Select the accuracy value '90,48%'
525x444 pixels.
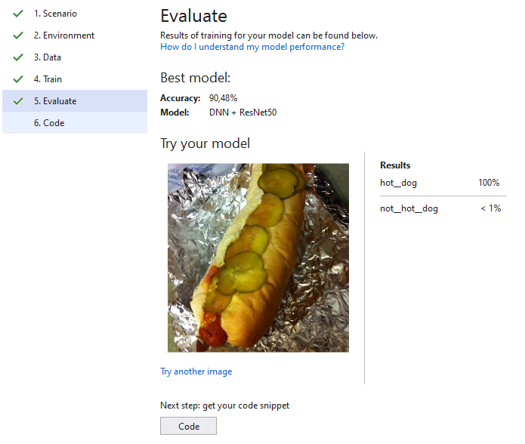click(x=224, y=98)
